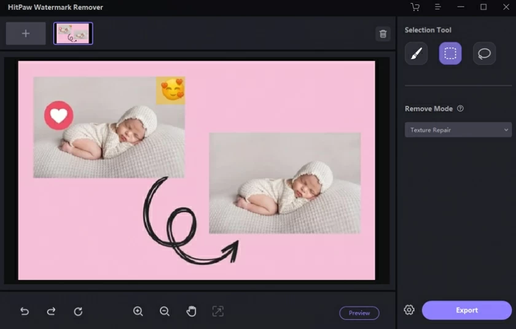516x329 pixels.
Task: Click the "Remove Mode" label
Action: click(x=429, y=109)
